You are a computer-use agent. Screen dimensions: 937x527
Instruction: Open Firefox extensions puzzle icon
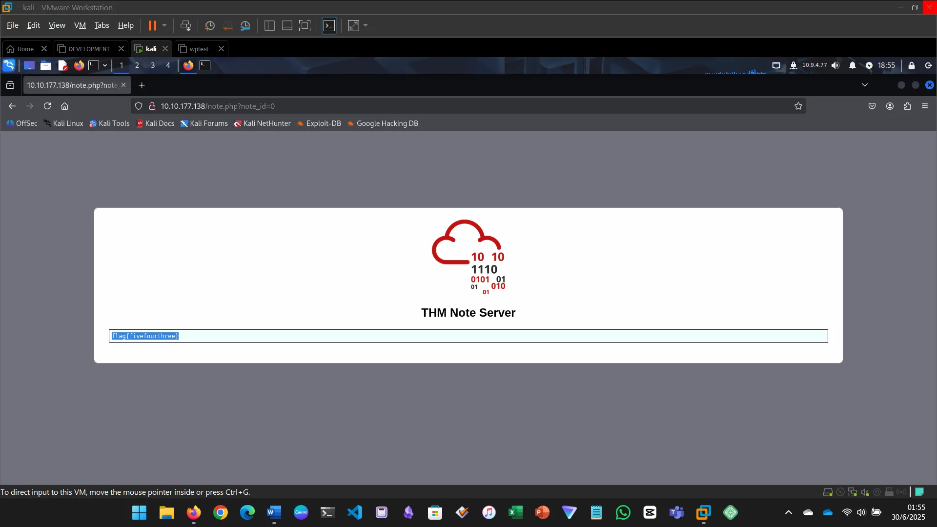pos(907,106)
